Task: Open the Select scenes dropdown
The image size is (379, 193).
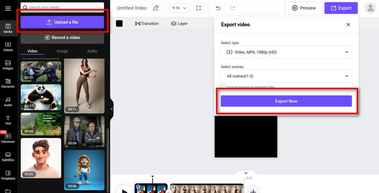Action: tap(286, 76)
